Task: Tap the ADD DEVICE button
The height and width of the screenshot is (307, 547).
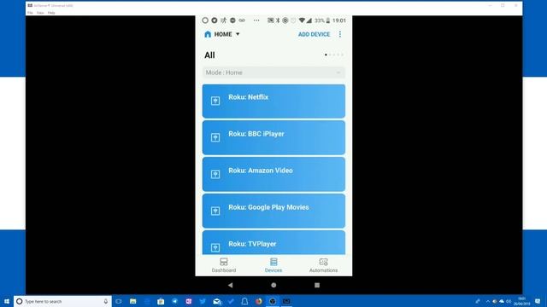Action: coord(314,34)
